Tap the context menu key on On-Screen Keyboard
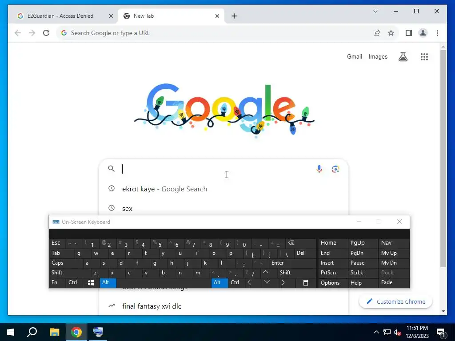Screen dimensions: 455x341 point(306,282)
